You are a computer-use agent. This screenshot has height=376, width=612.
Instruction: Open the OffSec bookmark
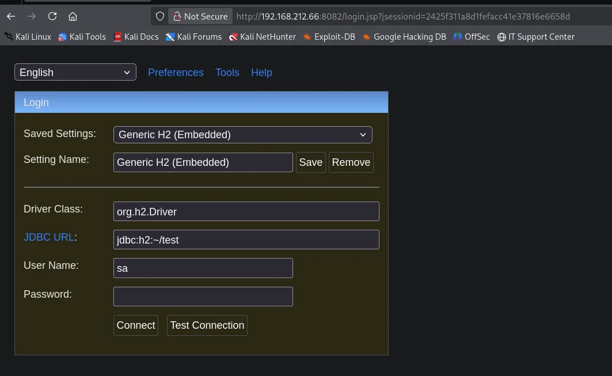coord(472,37)
